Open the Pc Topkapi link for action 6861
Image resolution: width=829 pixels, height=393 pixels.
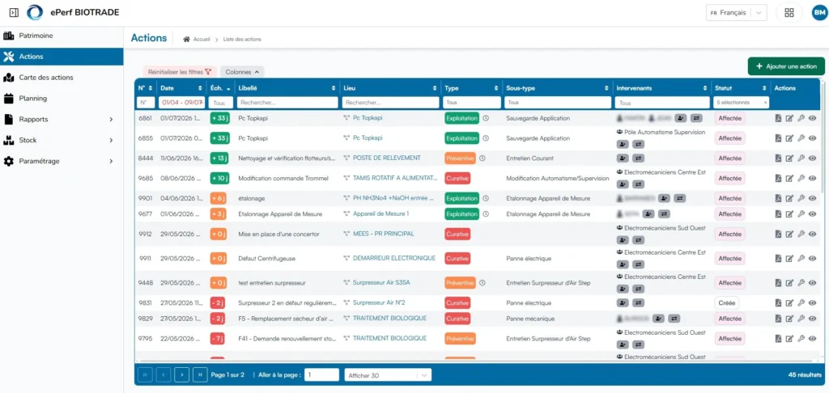368,118
